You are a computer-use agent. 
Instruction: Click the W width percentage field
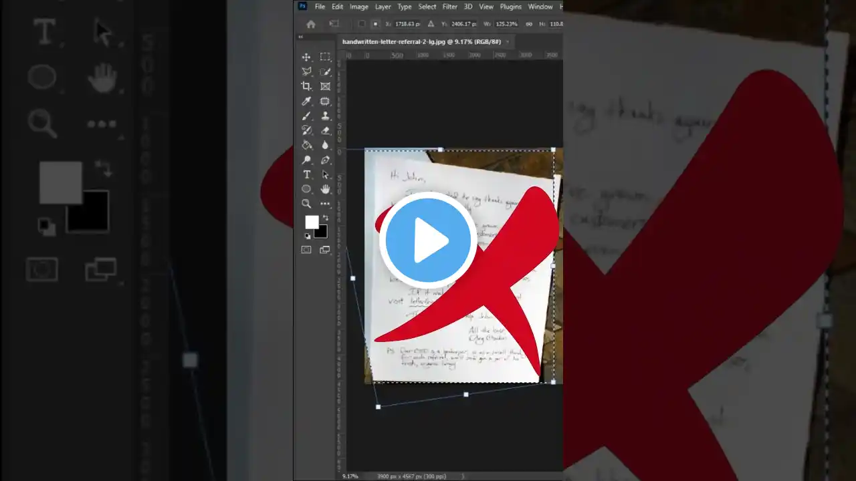click(x=505, y=24)
